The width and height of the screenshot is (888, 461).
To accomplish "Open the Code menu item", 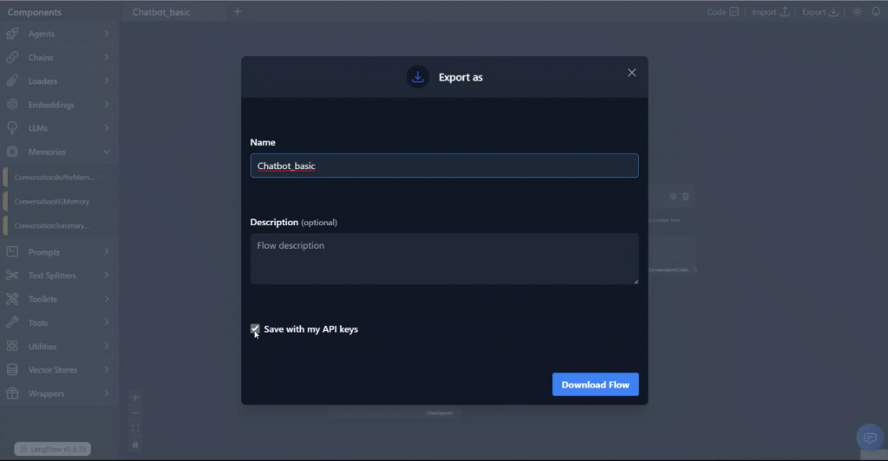I will pyautogui.click(x=722, y=12).
